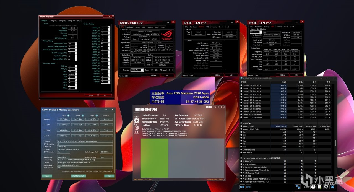354x192 pixels.
Task: Open the info icon in RunMemtestPro title bar
Action: tap(217, 107)
